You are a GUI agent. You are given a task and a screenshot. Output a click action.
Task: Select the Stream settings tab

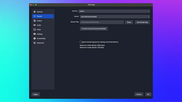tap(43, 16)
